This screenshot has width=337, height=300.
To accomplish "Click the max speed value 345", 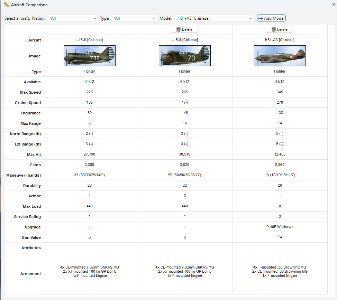I will point(280,92).
